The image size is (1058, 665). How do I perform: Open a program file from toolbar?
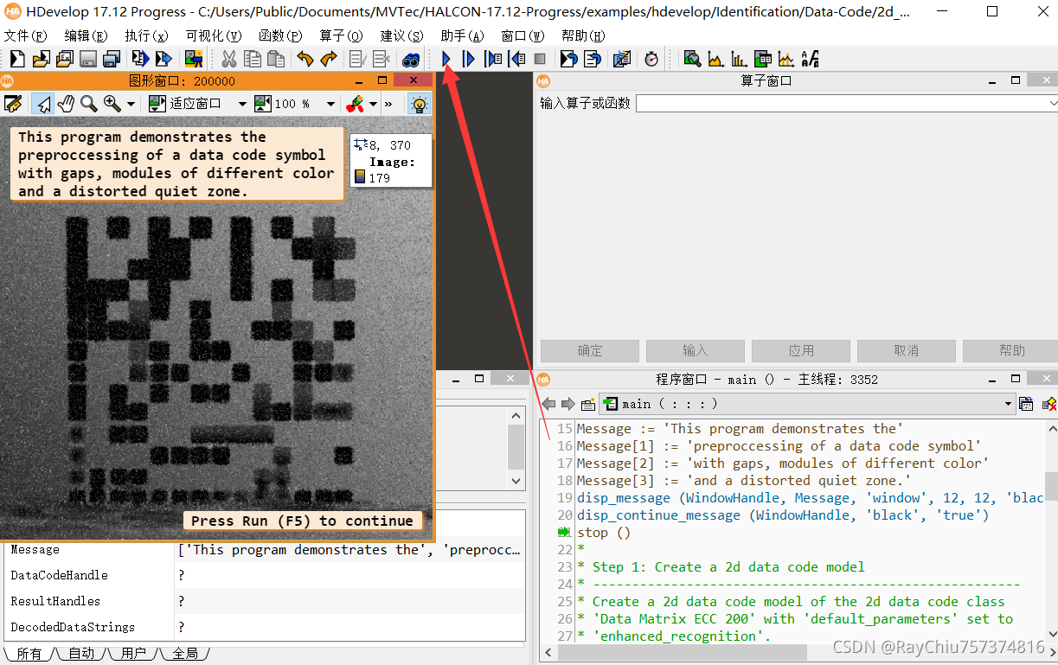pyautogui.click(x=40, y=59)
